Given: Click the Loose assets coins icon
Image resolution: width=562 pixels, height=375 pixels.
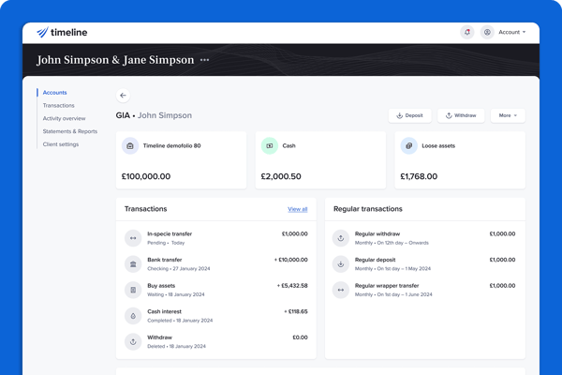Looking at the screenshot, I should [408, 146].
